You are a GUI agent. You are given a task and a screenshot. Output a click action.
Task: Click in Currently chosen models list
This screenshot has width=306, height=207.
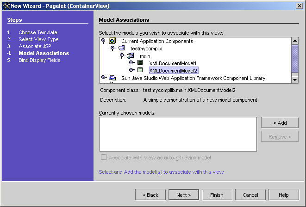click(x=178, y=134)
